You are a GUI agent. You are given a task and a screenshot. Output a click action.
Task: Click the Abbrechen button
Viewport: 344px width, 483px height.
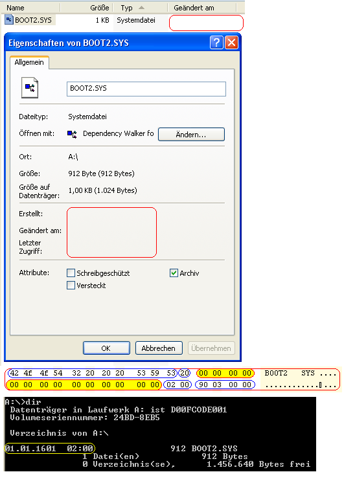click(159, 348)
